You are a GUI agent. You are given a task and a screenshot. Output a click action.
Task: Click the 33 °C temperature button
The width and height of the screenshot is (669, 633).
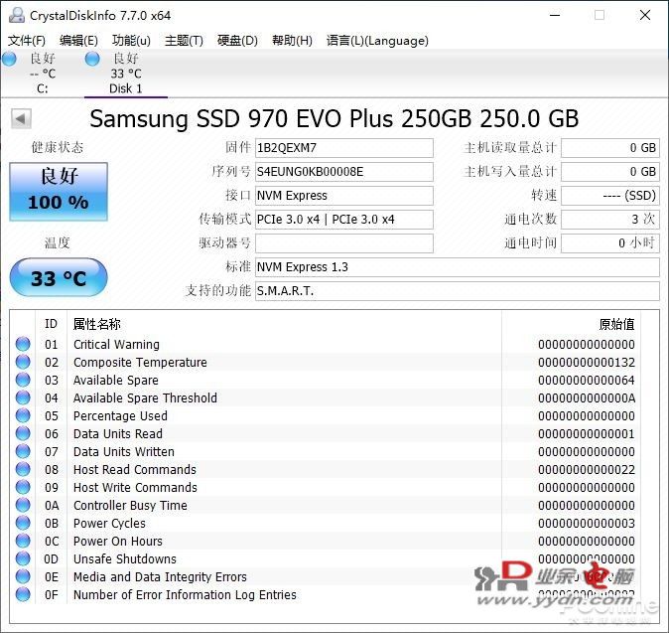(x=59, y=277)
